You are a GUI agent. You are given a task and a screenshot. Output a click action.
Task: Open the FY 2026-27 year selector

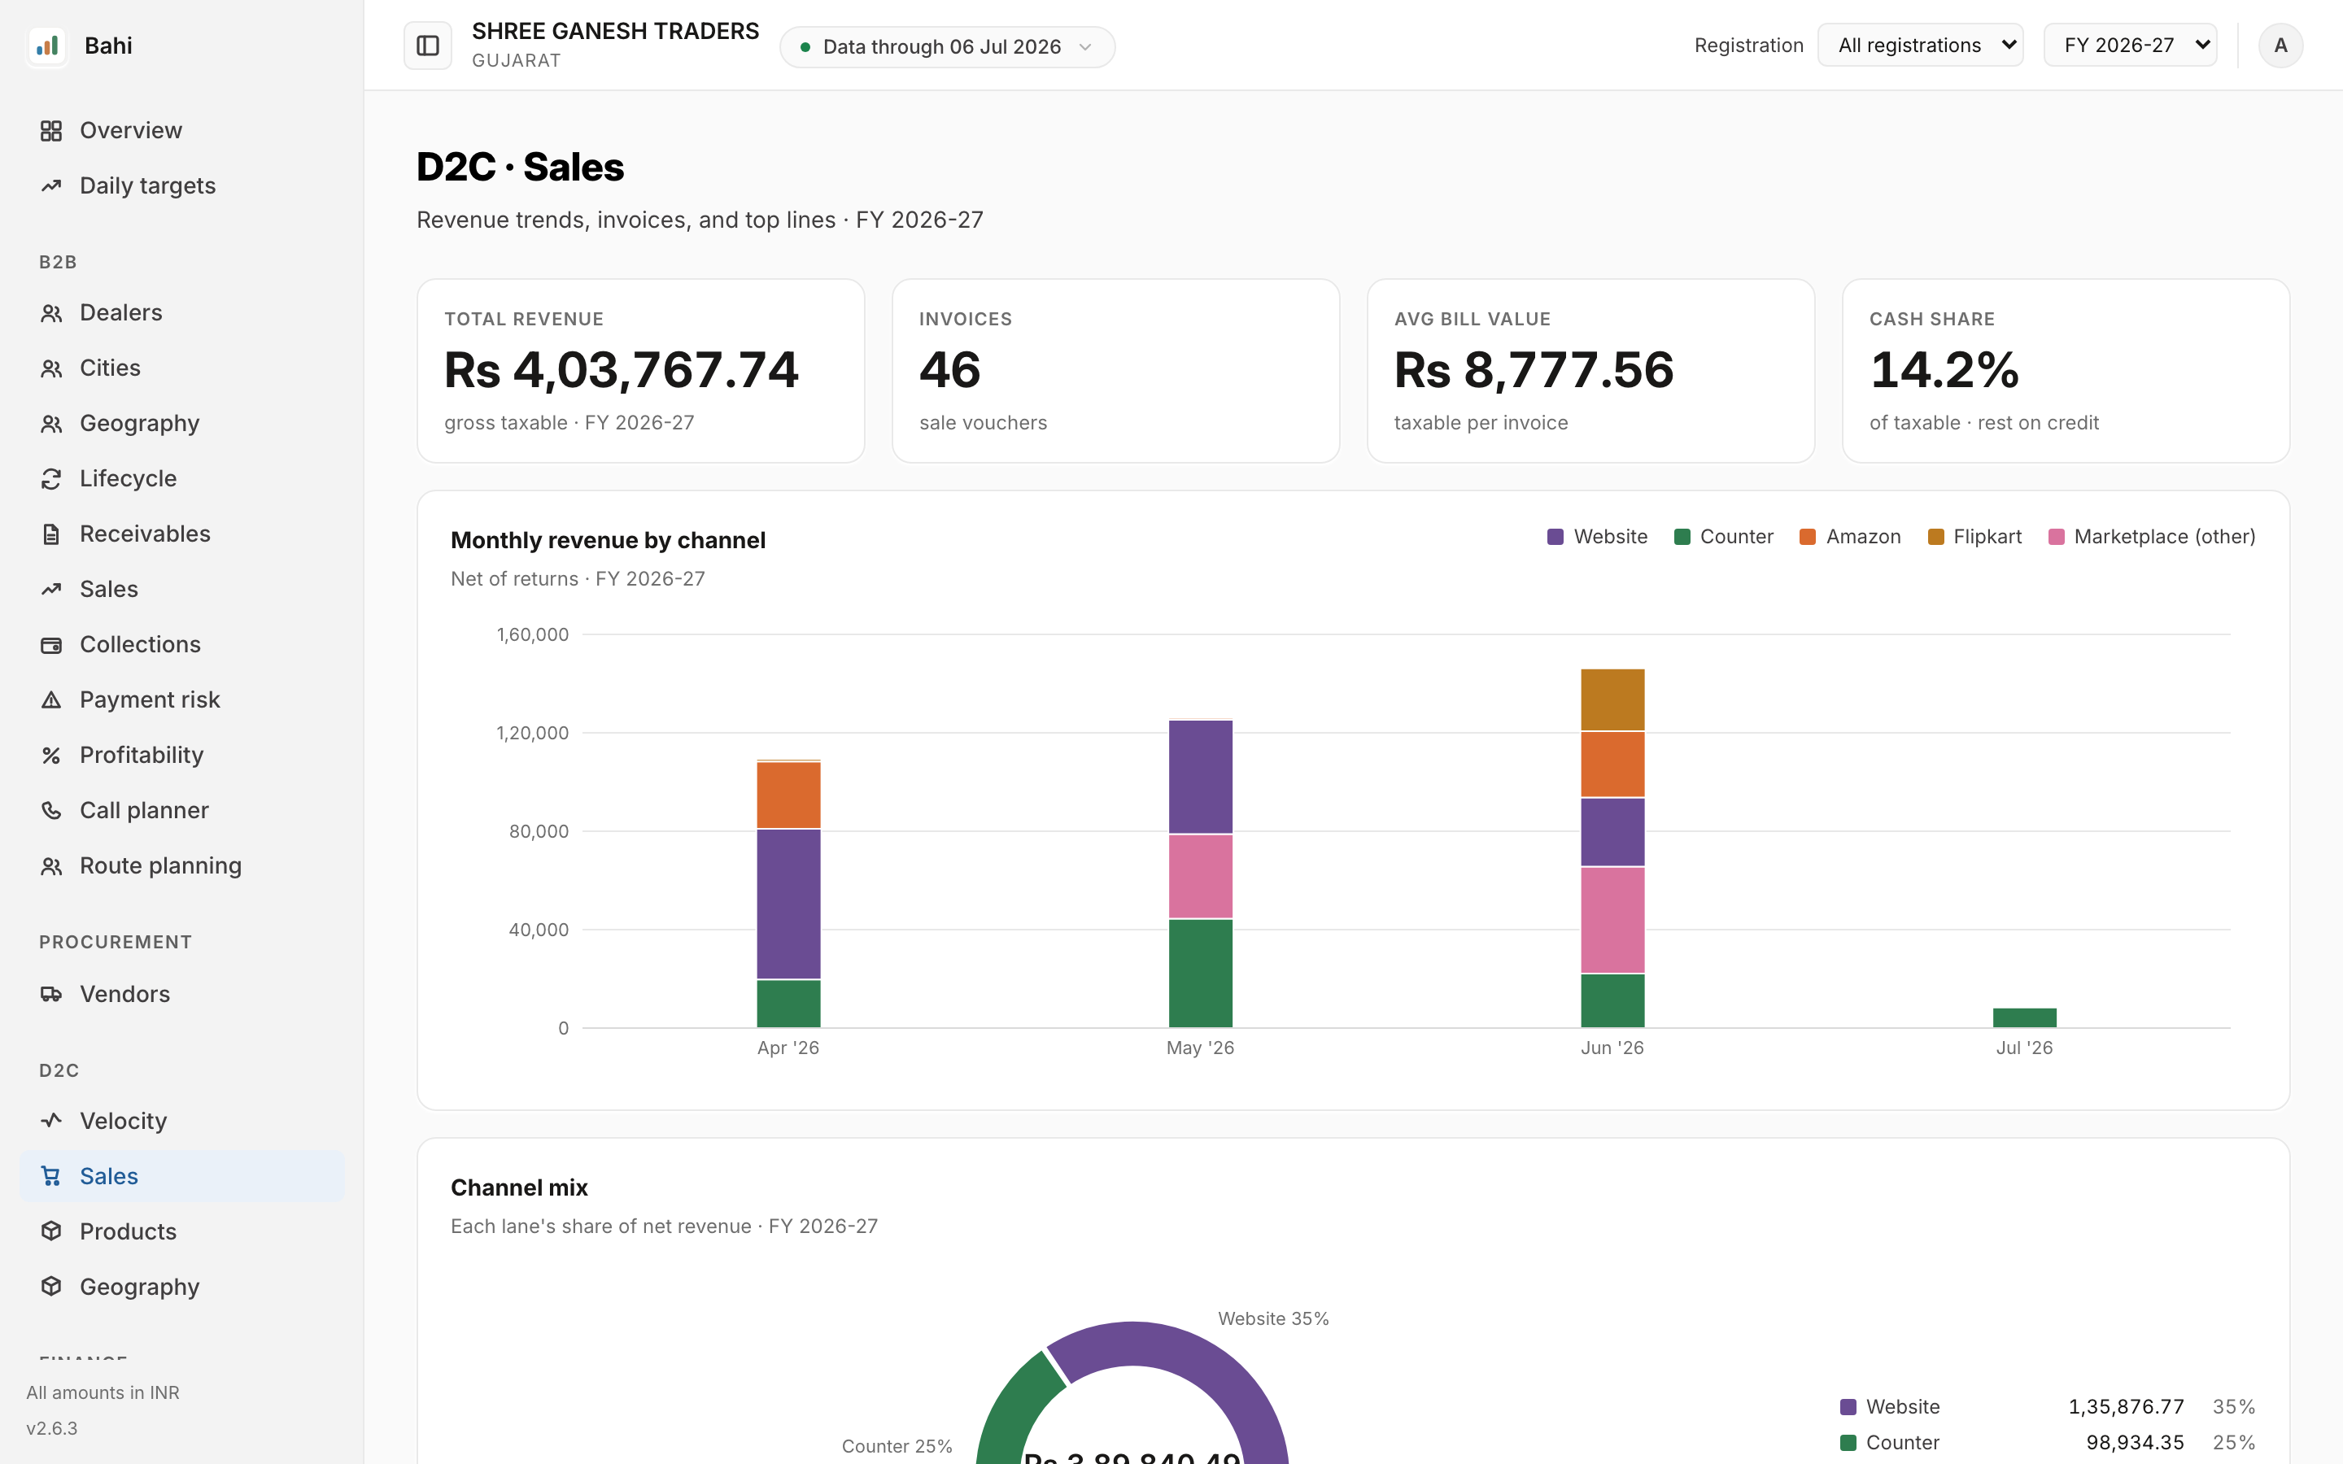(x=2130, y=46)
